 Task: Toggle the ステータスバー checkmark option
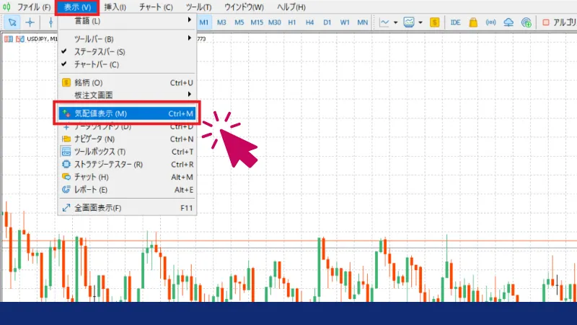[100, 52]
